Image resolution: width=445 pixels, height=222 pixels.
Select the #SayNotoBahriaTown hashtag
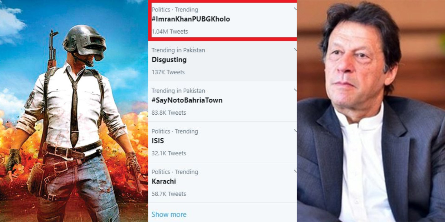(187, 100)
